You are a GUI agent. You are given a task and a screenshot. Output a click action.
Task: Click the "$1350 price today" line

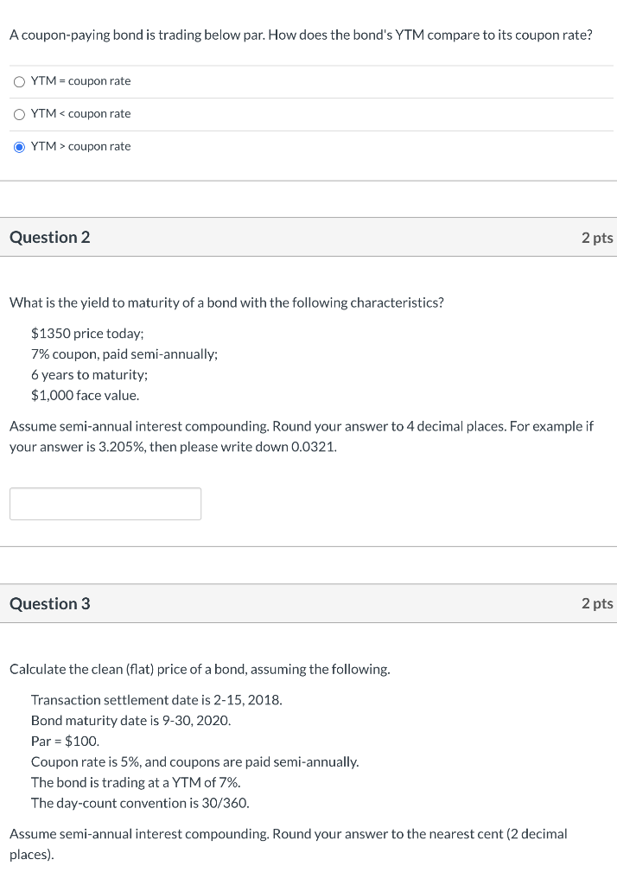87,334
